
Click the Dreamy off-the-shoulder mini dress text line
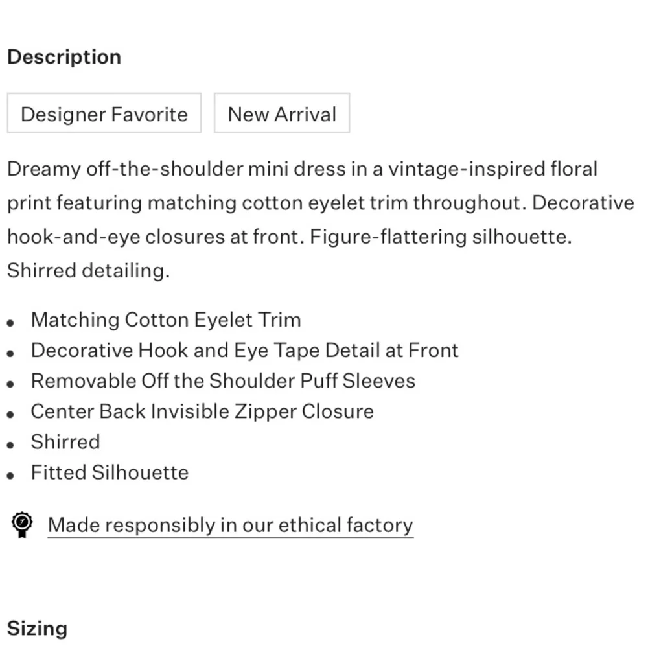tap(302, 170)
